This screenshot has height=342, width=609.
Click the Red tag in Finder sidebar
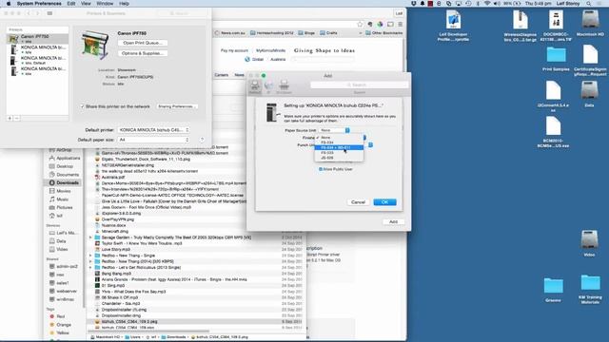click(57, 316)
